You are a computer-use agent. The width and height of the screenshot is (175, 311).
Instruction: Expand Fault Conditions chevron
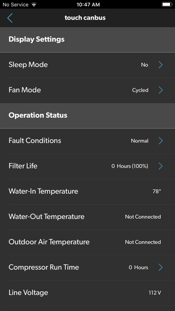click(x=161, y=141)
